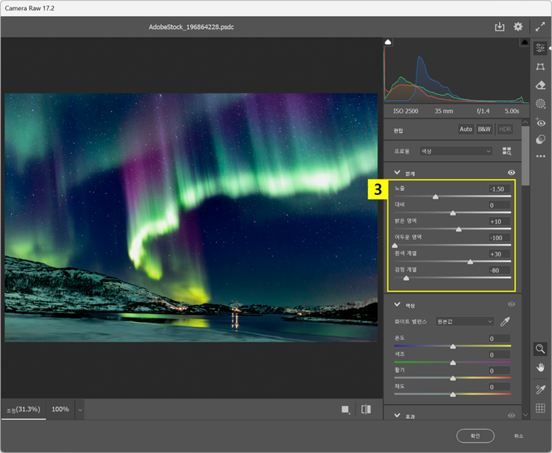
Task: Click the B&W button
Action: (484, 129)
